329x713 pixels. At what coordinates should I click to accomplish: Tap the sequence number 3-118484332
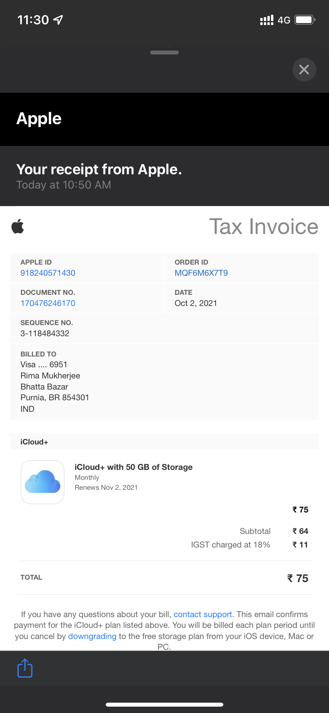coord(45,333)
